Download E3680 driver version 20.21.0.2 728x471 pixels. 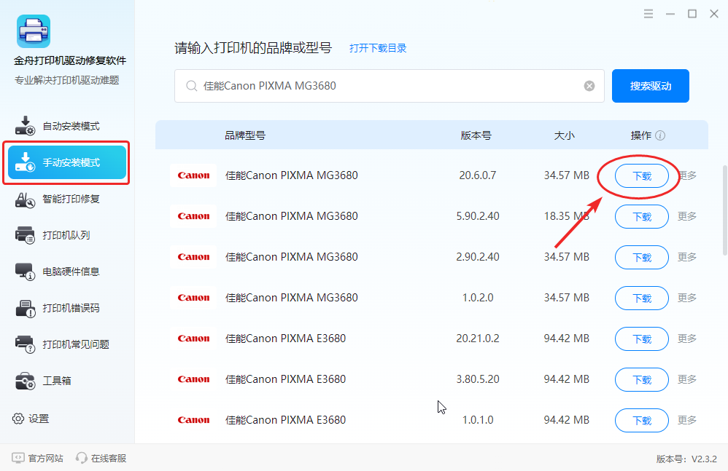pos(642,339)
